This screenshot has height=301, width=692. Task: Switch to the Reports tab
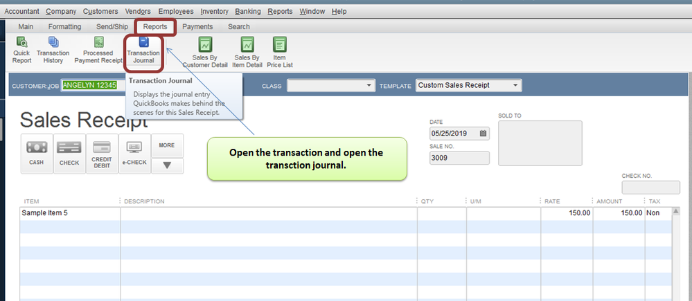click(155, 27)
